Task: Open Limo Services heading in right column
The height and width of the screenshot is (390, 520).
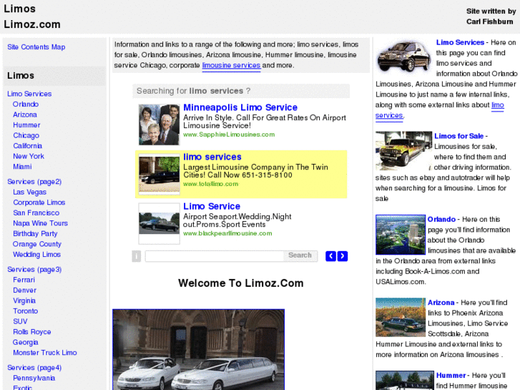Action: [460, 42]
